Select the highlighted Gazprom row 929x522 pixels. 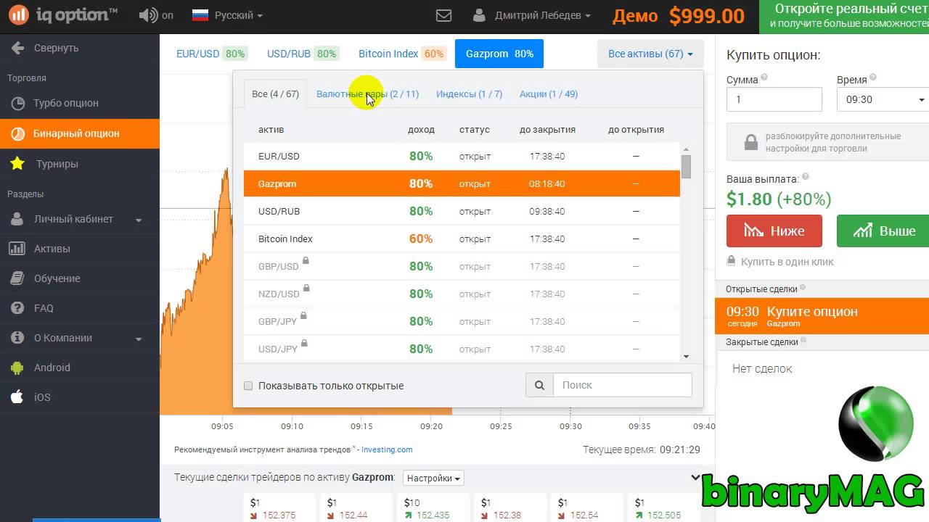click(x=462, y=184)
